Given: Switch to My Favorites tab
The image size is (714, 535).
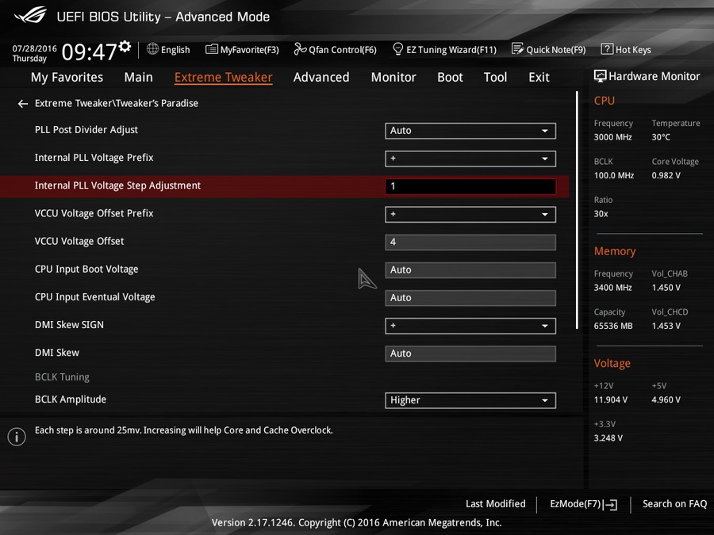Looking at the screenshot, I should pyautogui.click(x=67, y=78).
